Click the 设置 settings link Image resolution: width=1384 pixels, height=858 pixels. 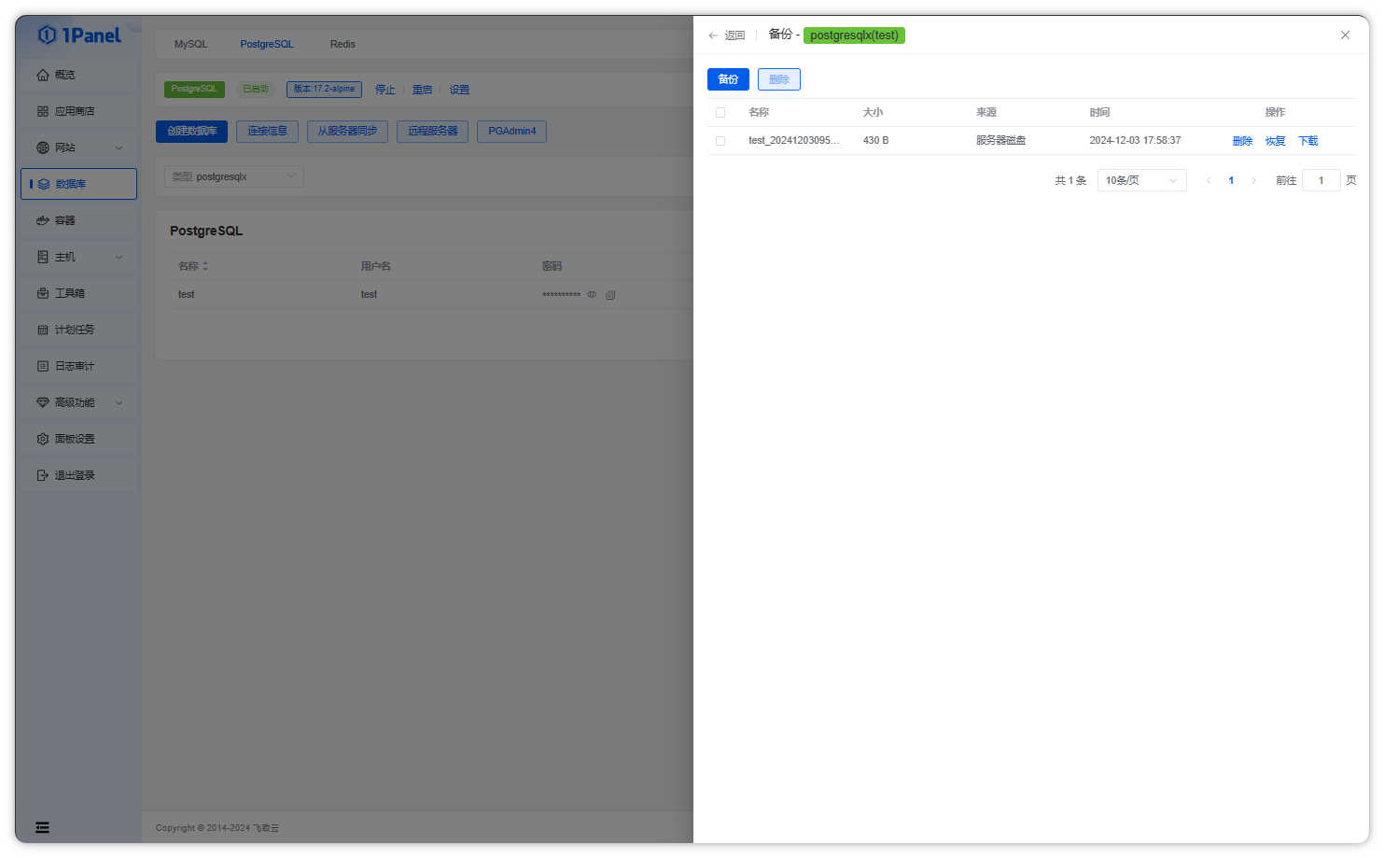459,90
